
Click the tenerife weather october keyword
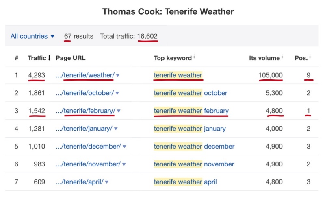point(191,93)
